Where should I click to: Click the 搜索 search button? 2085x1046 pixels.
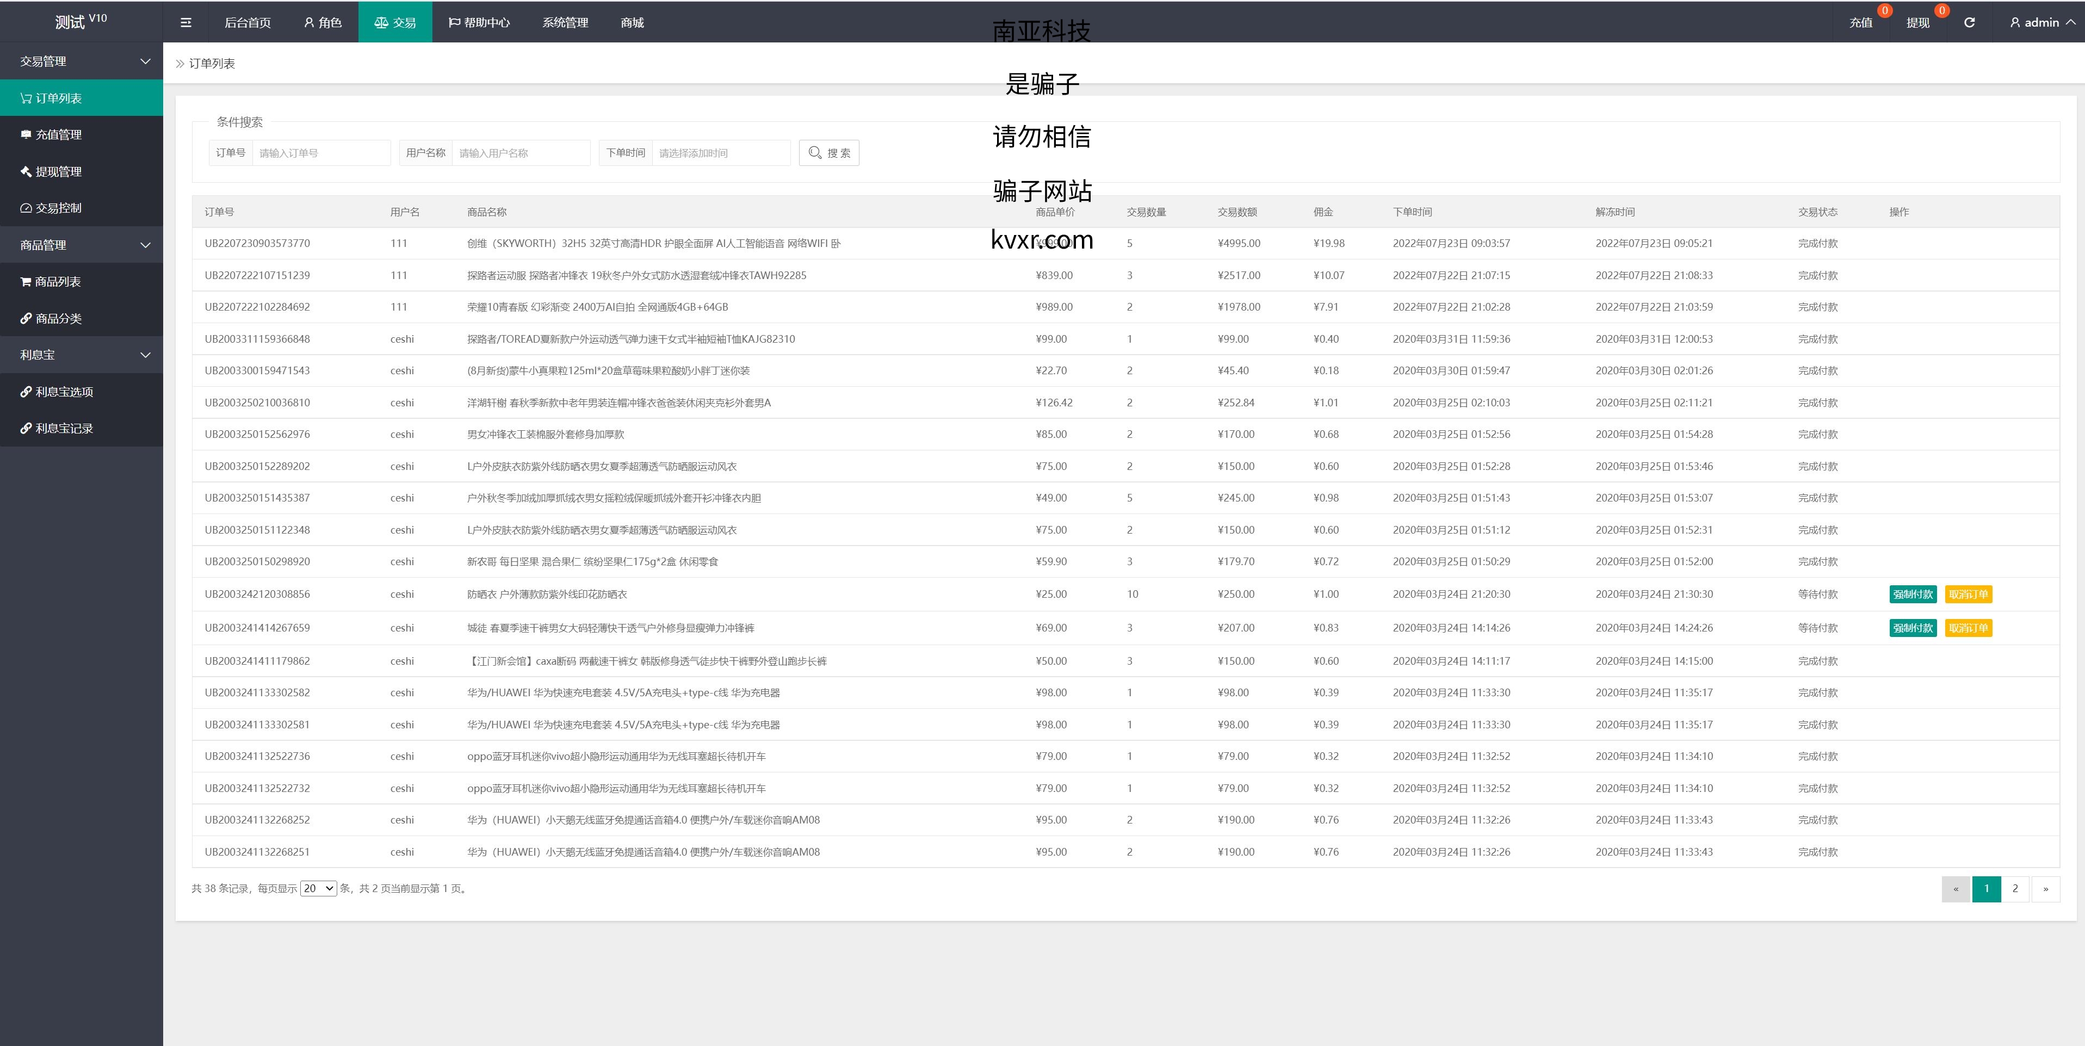(x=829, y=153)
